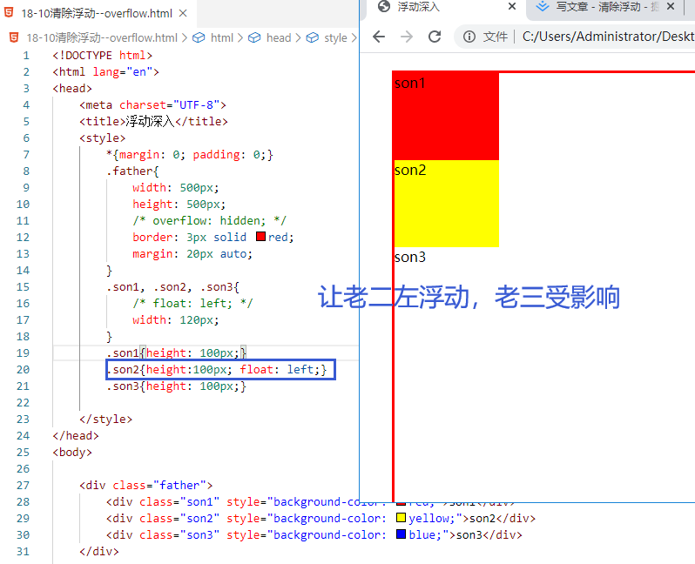Switch to the 写文章 - 清除浮动 browser tab
Viewport: 695px width, 564px height.
point(605,7)
